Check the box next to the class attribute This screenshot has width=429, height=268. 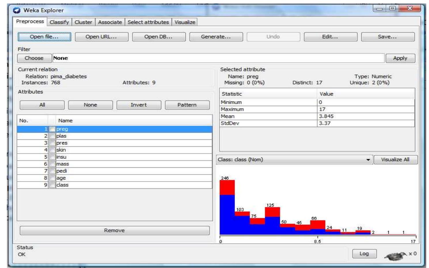(52, 185)
